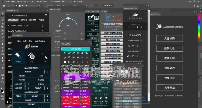This screenshot has width=202, height=108.
Task: Click the 后期处理 button in Magic Retouch Pro
Action: click(x=169, y=68)
